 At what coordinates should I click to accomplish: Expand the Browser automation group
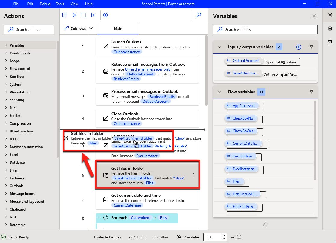pyautogui.click(x=6, y=147)
